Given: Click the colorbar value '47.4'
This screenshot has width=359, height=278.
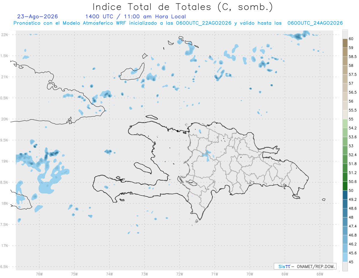Looking at the screenshot, I should coord(352,226).
